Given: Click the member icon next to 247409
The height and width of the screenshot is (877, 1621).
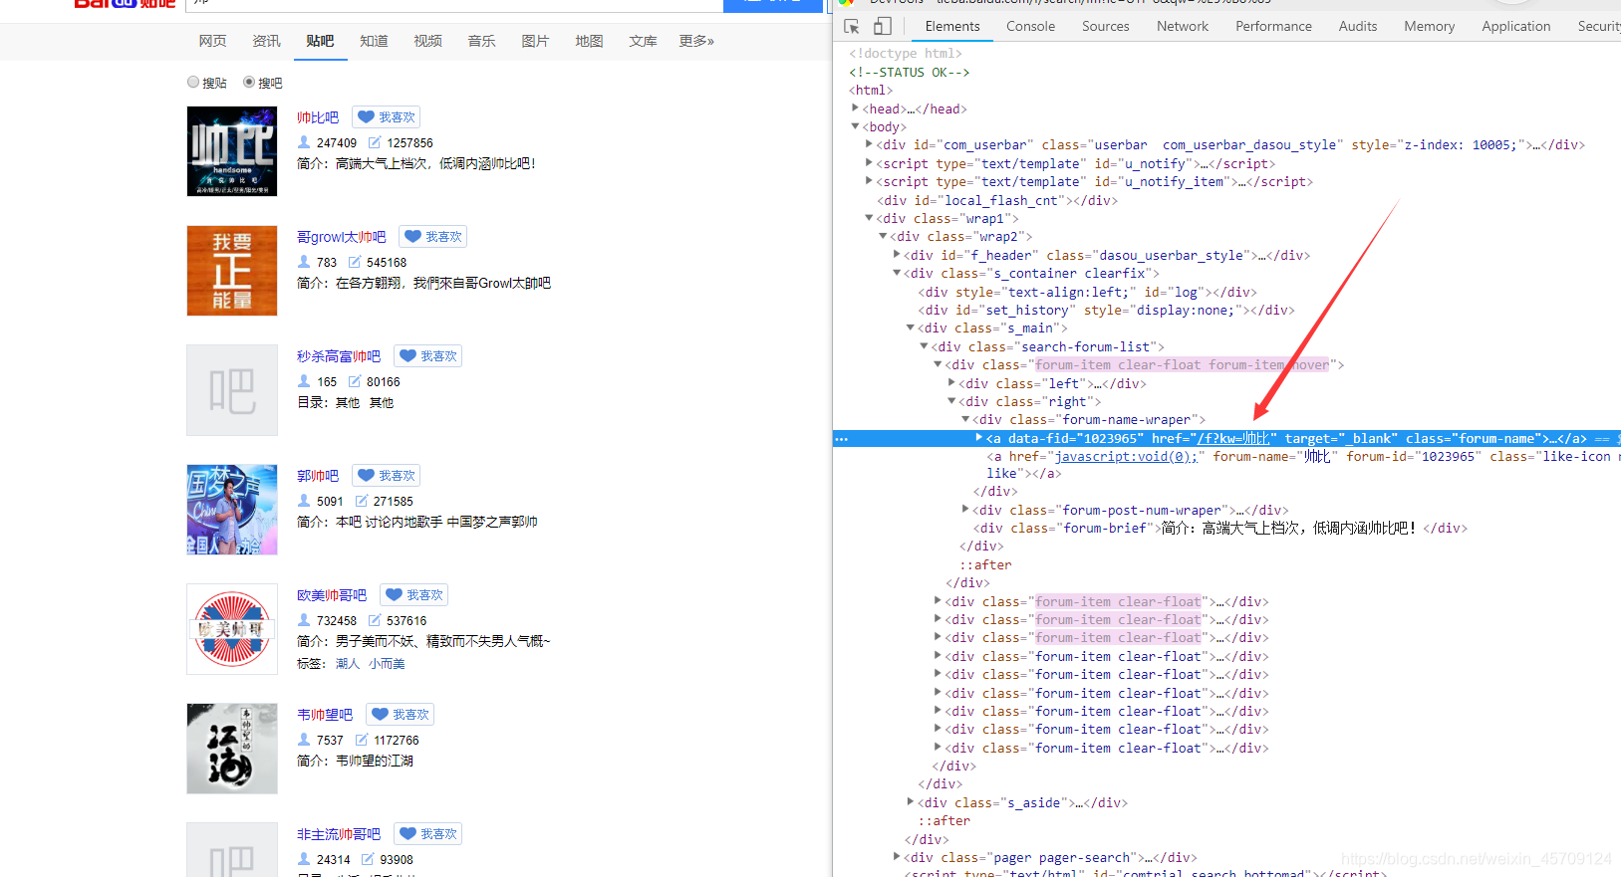Looking at the screenshot, I should coord(304,142).
